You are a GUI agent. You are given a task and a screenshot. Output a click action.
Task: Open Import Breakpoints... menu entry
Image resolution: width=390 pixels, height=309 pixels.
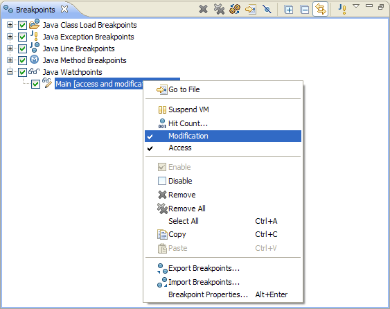(x=223, y=282)
